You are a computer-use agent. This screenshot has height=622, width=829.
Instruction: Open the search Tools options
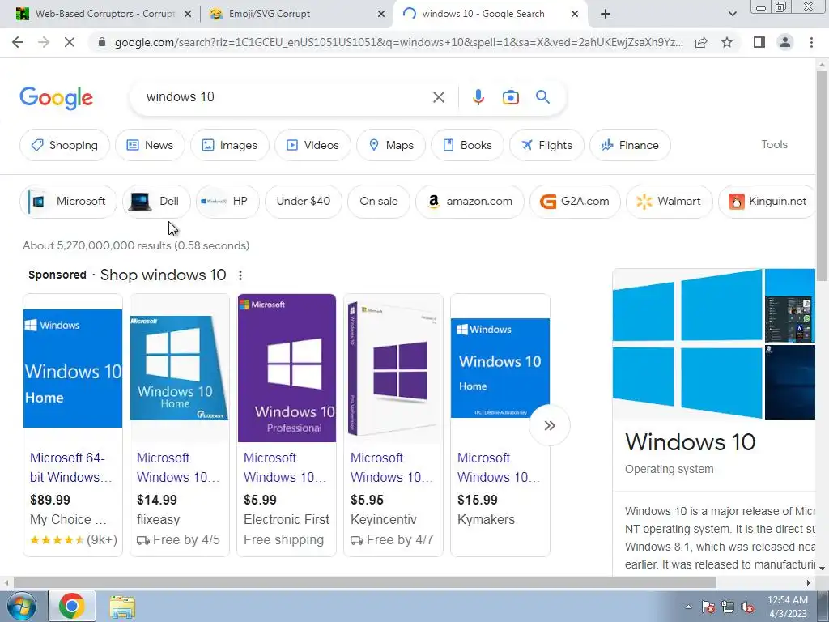point(774,144)
